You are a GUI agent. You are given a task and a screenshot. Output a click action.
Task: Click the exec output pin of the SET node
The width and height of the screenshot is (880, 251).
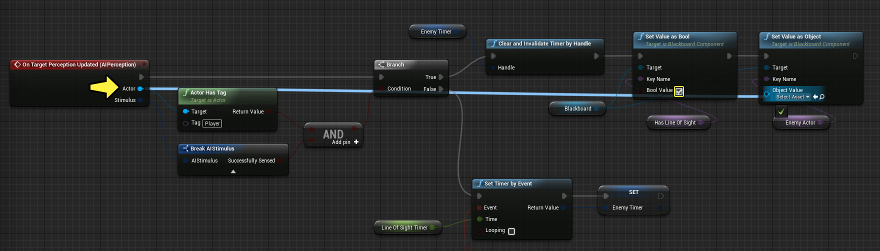[661, 196]
